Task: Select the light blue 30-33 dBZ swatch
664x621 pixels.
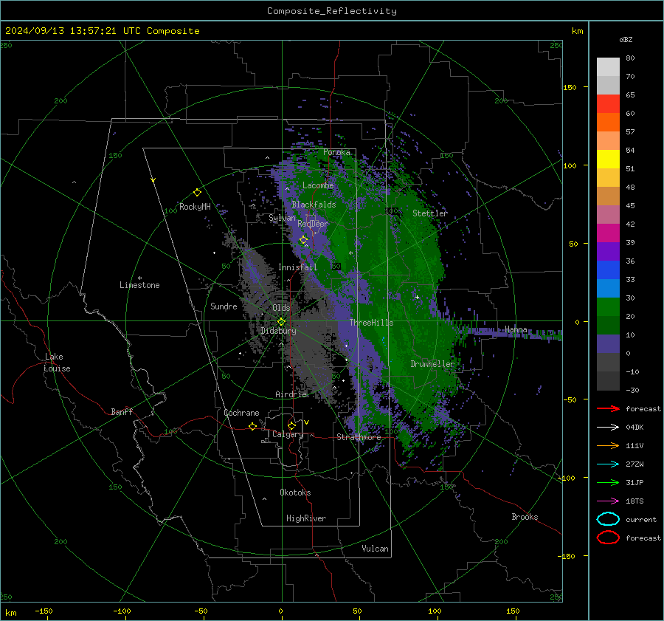Action: pos(608,289)
